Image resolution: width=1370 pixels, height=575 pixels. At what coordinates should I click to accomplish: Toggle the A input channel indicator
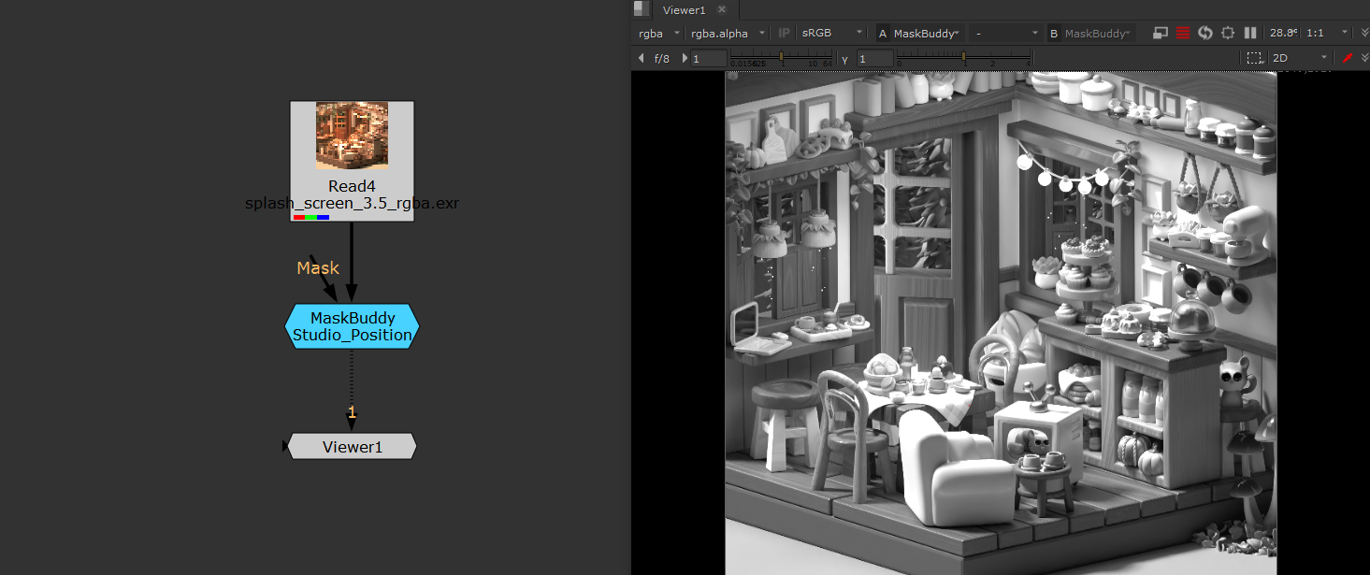pyautogui.click(x=883, y=32)
